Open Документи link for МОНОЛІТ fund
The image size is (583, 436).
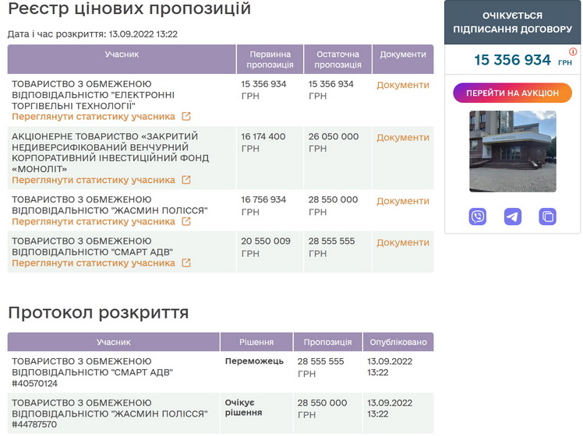403,138
